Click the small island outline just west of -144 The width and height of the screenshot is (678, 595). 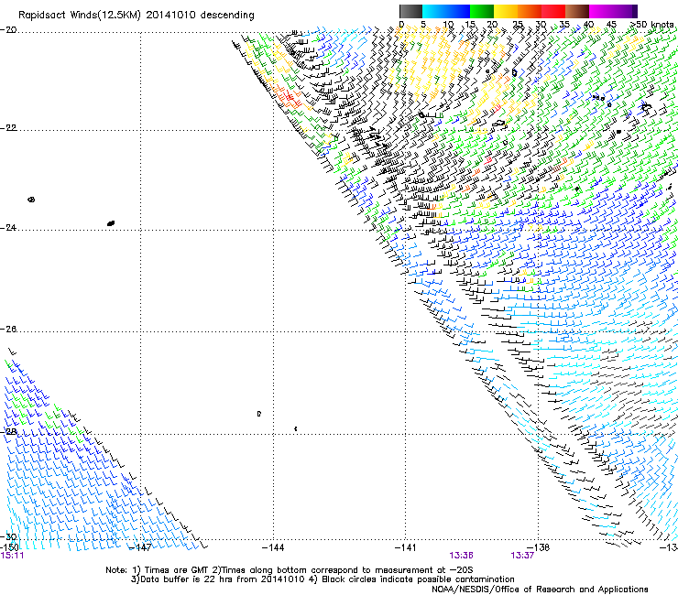(259, 414)
